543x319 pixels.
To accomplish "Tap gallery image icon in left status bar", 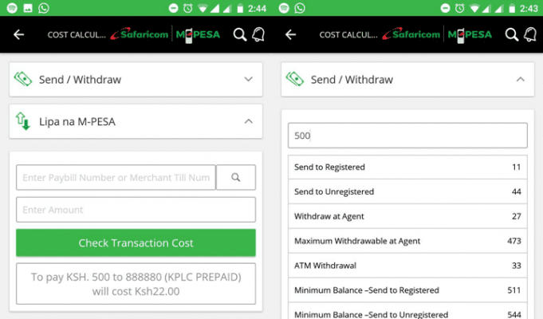I will 28,8.
